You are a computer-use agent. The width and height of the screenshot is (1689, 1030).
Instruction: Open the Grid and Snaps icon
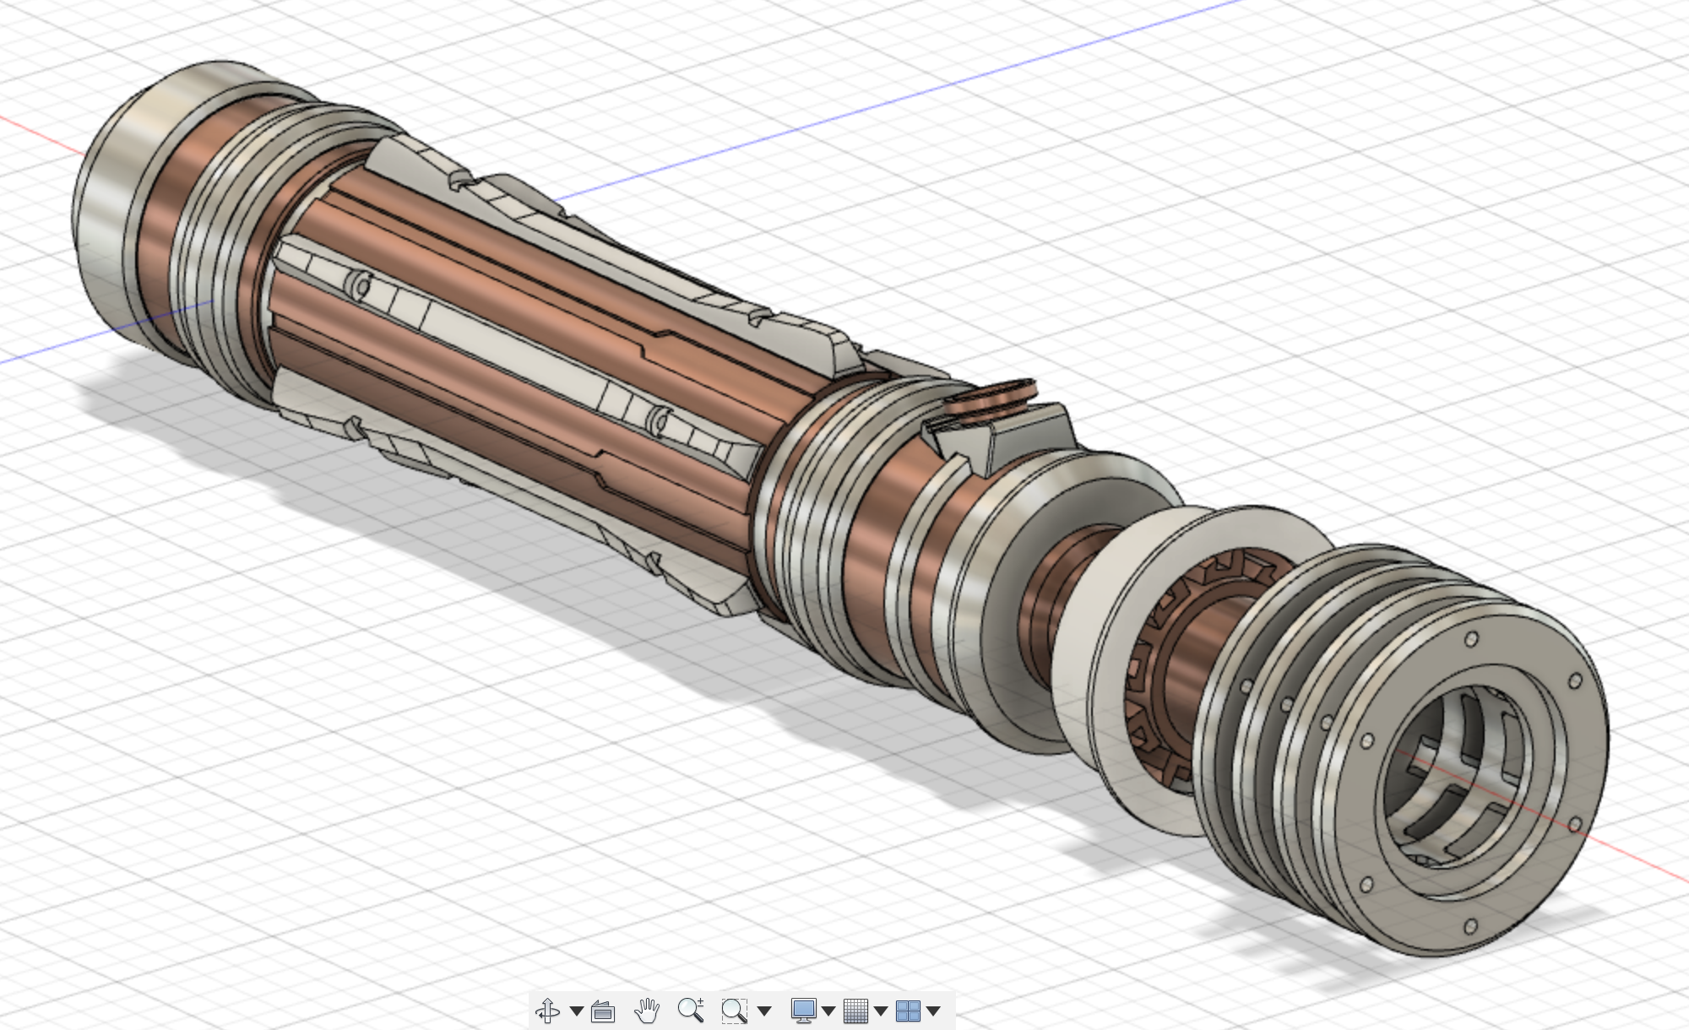[x=855, y=1011]
